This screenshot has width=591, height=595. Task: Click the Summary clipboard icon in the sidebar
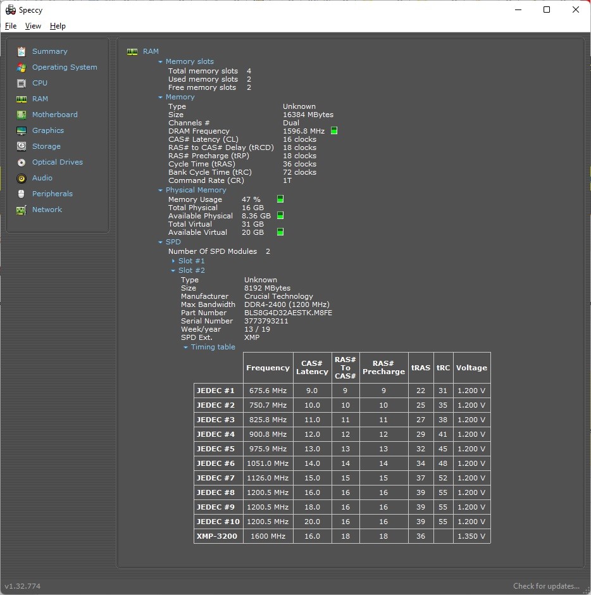point(22,51)
